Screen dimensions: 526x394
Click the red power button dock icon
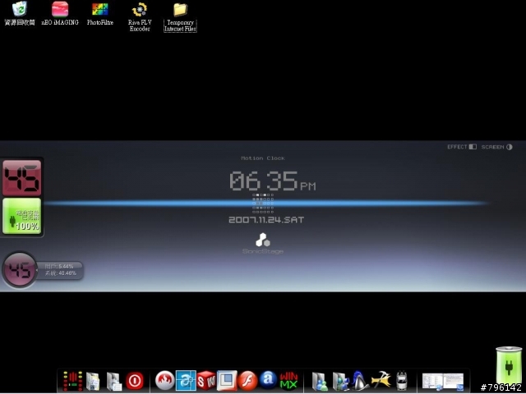(135, 381)
